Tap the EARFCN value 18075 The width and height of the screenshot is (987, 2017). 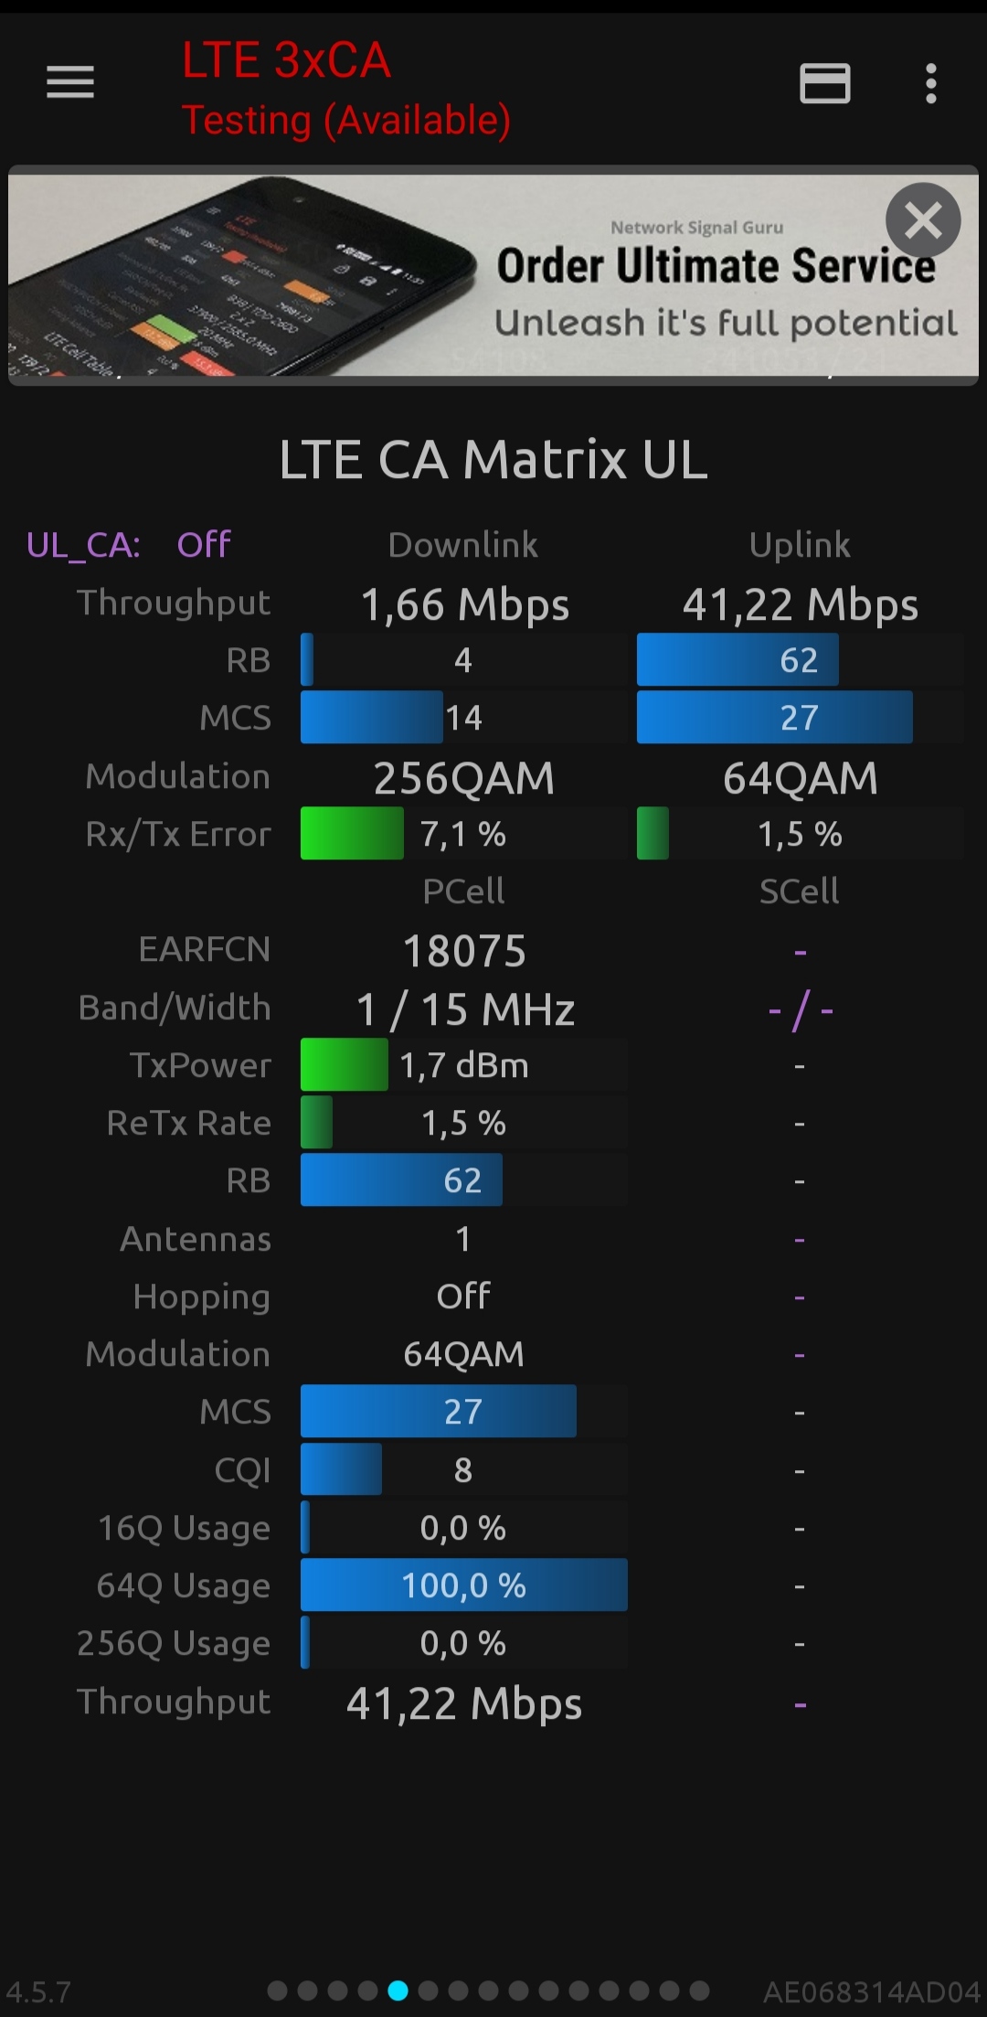464,951
